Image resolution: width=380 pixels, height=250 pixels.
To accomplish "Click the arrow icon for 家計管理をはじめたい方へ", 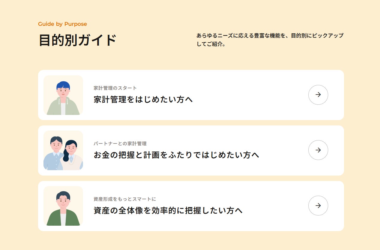I will tap(318, 95).
